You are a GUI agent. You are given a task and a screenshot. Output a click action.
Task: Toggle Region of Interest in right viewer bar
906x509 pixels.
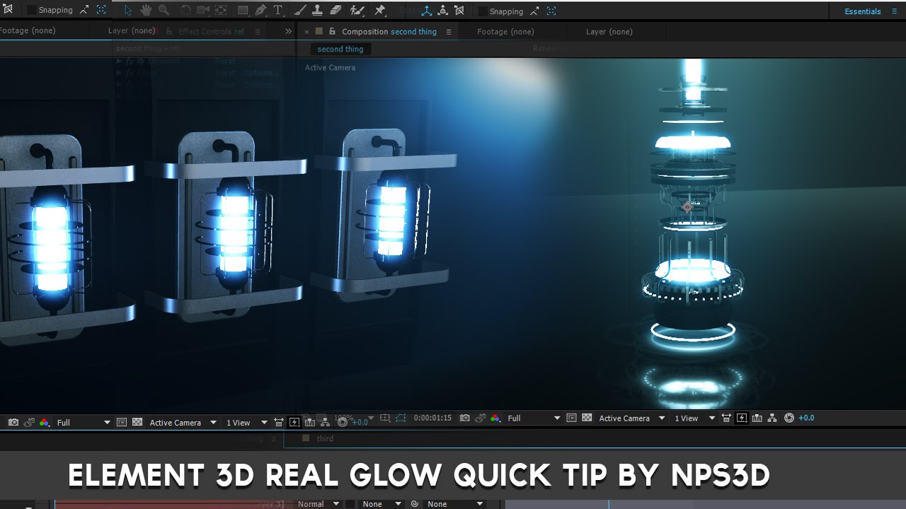coord(572,418)
